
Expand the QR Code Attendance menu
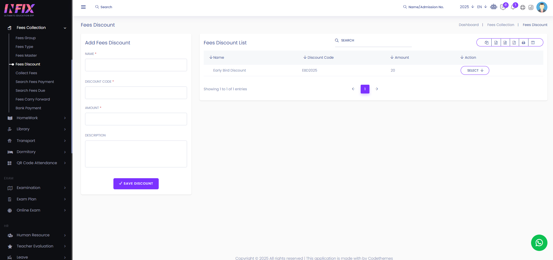coord(37,163)
